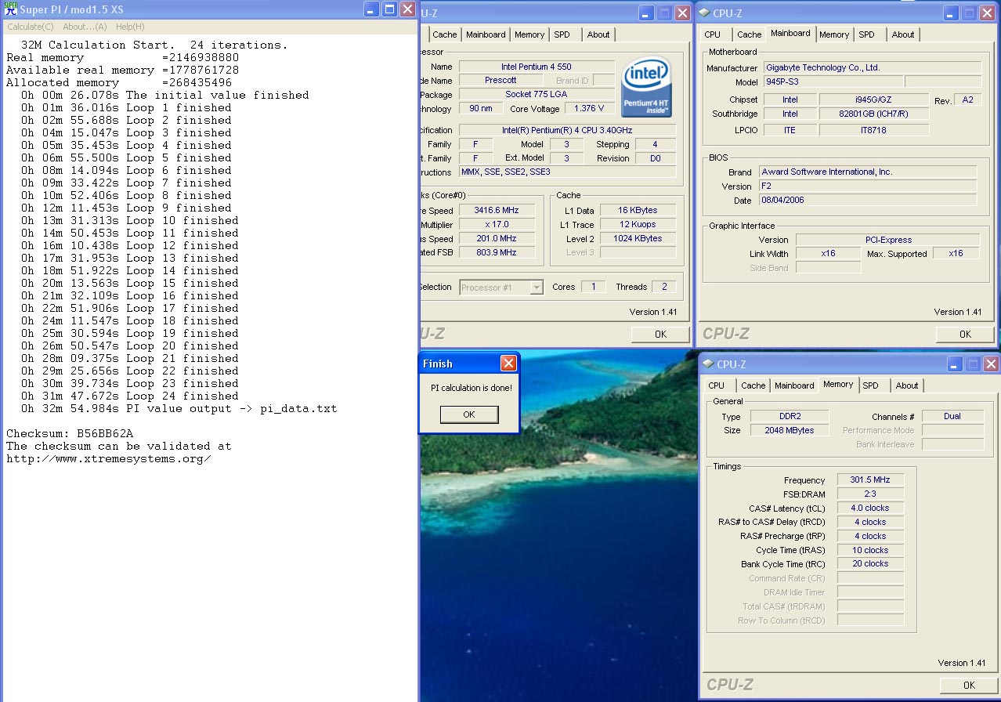Minimize the CPU-Z Mainboard window
The image size is (1001, 702).
point(952,13)
